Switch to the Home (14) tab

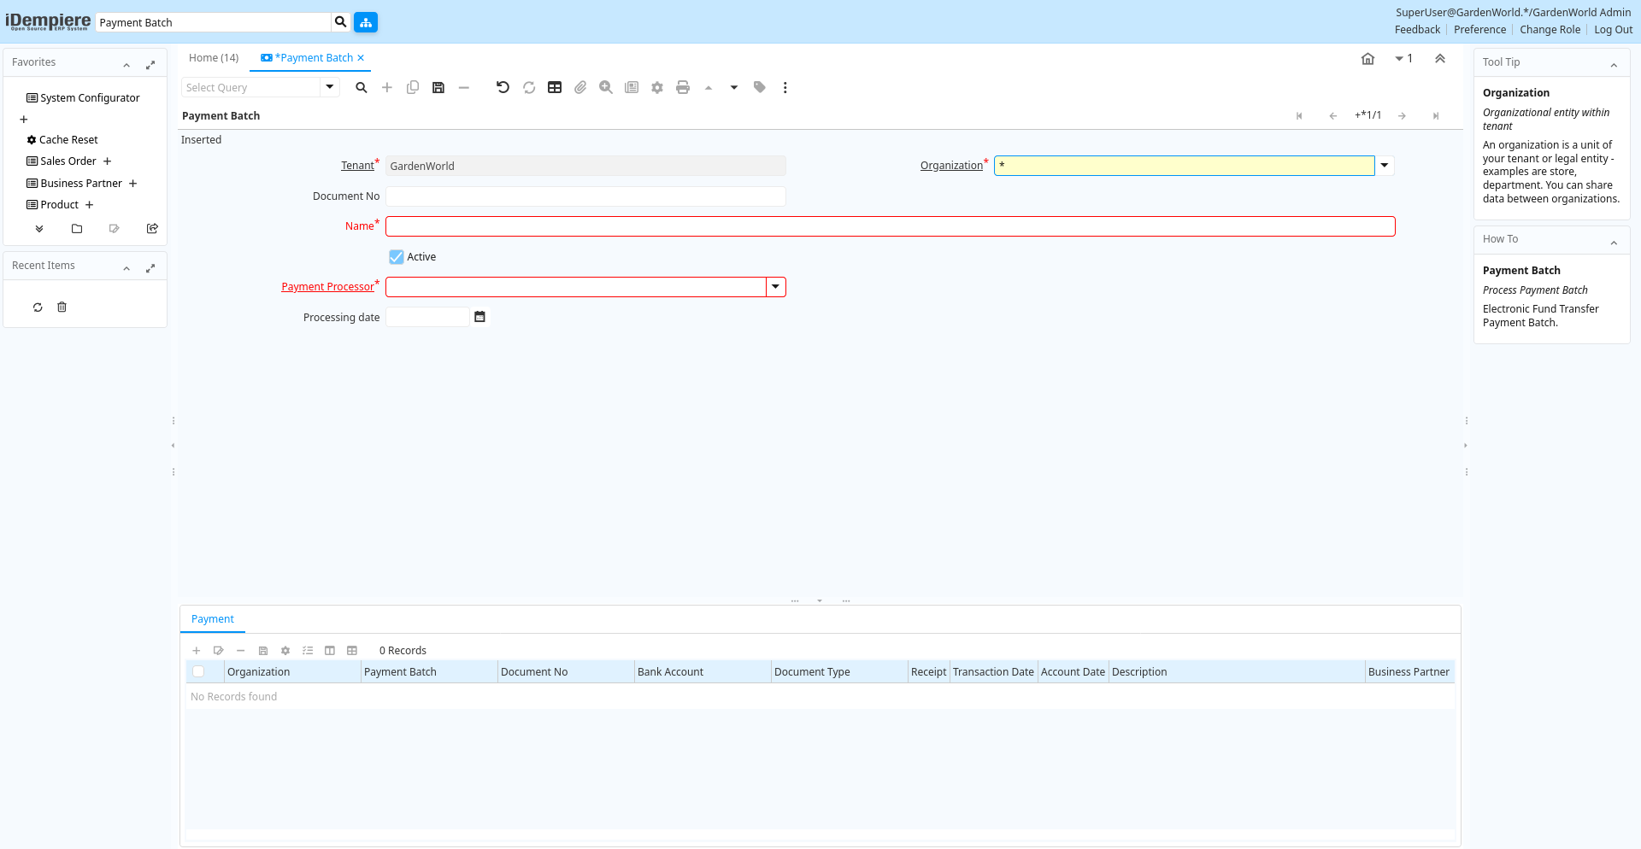click(214, 58)
